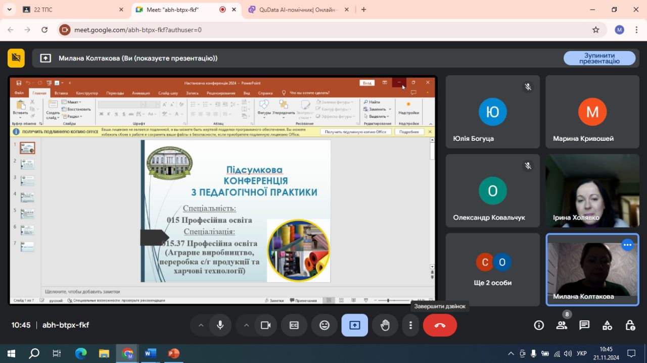
Task: Switch to the QuData AI-помічник tab
Action: point(297,10)
